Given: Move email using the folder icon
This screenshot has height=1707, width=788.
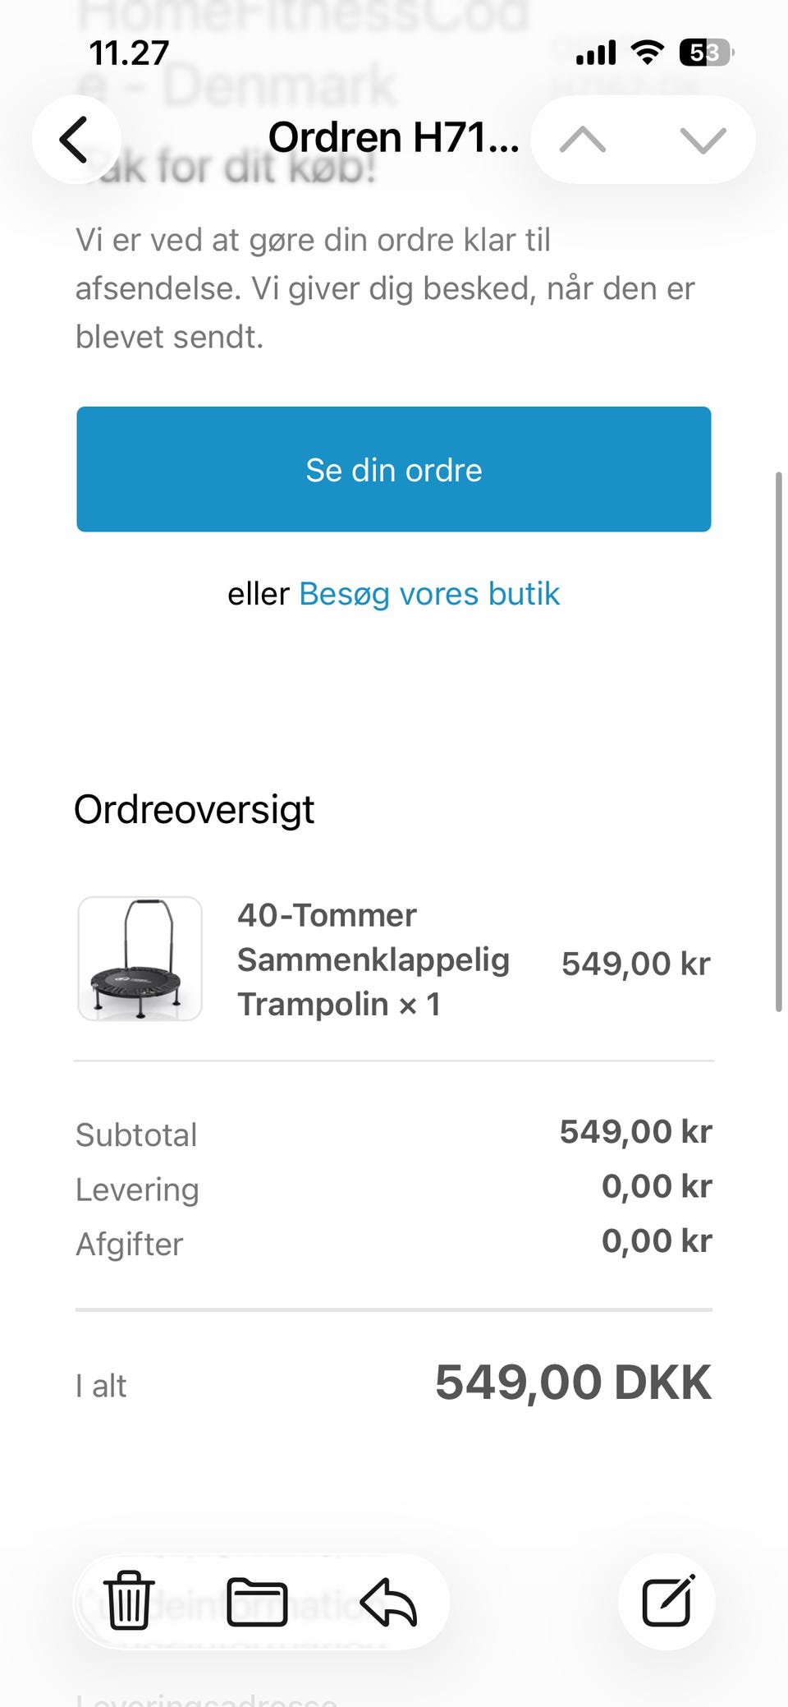Looking at the screenshot, I should click(257, 1601).
